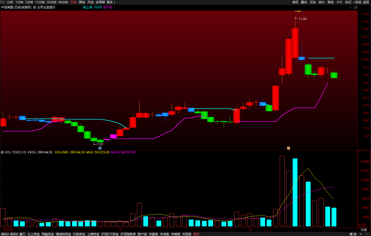Select the 30分钟 period

(x=52, y=2)
